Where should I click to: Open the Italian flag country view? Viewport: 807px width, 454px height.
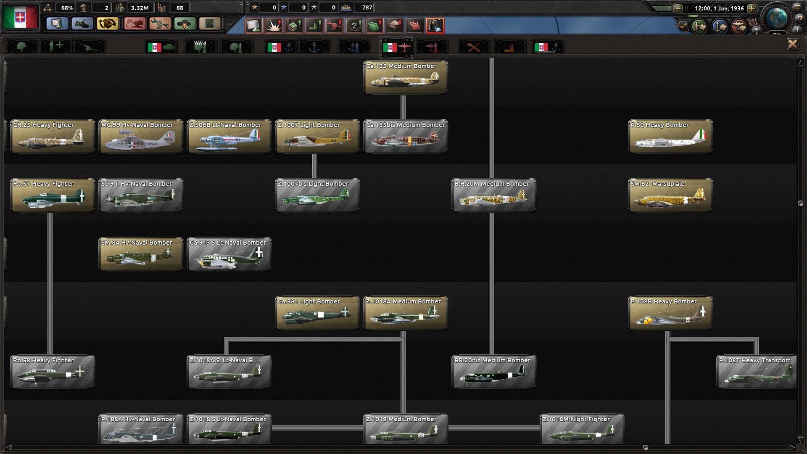pos(20,18)
